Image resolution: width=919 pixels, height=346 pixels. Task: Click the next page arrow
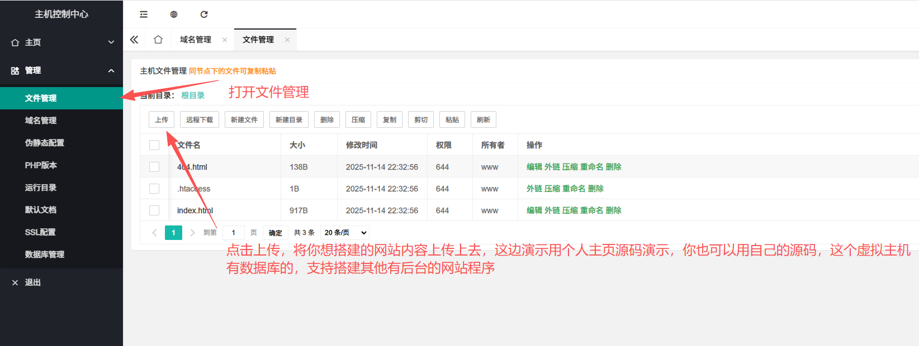[192, 233]
